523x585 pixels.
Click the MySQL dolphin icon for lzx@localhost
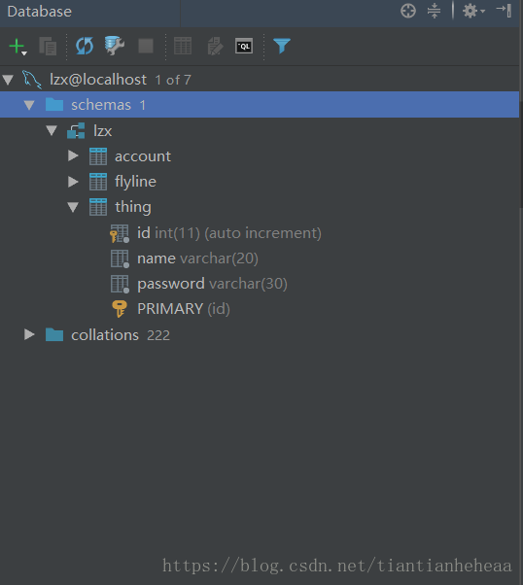click(x=32, y=80)
